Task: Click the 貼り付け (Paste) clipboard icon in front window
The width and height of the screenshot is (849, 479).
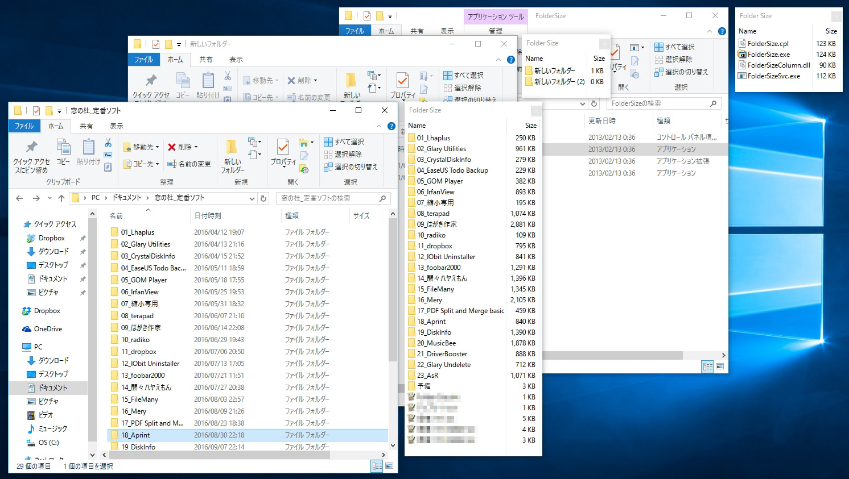Action: 88,152
